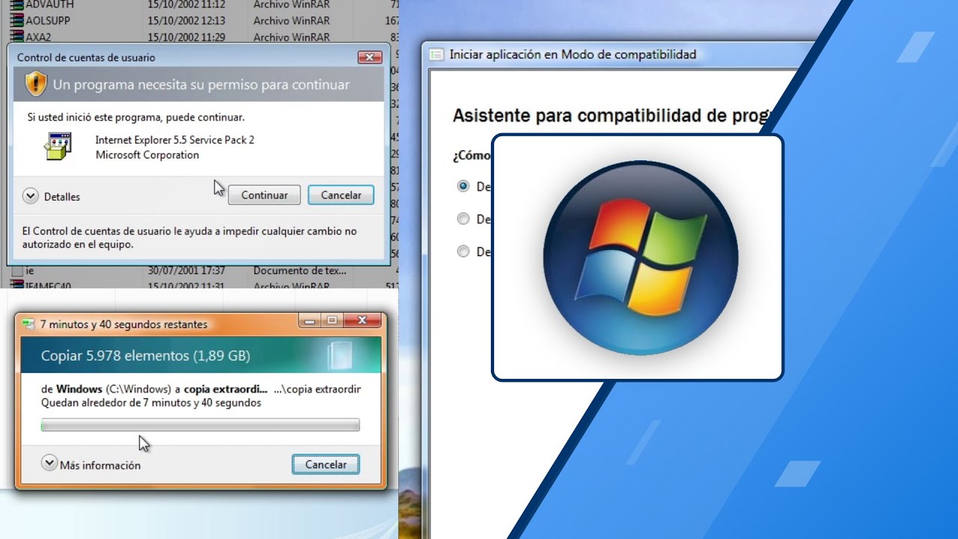The image size is (958, 539).
Task: Click Un programa necesita su permiso banner text
Action: pyautogui.click(x=201, y=85)
